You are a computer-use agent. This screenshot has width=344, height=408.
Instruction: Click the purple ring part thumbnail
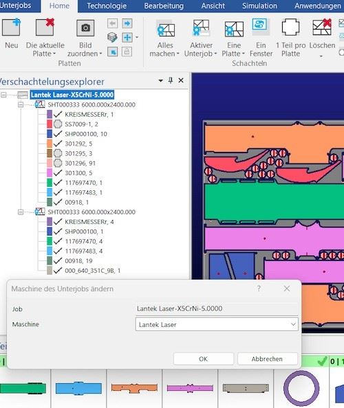pos(301,388)
